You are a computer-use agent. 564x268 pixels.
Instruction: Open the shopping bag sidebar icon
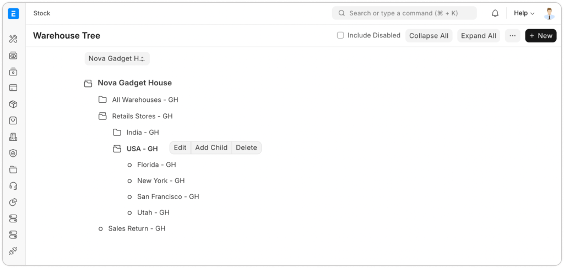[13, 121]
